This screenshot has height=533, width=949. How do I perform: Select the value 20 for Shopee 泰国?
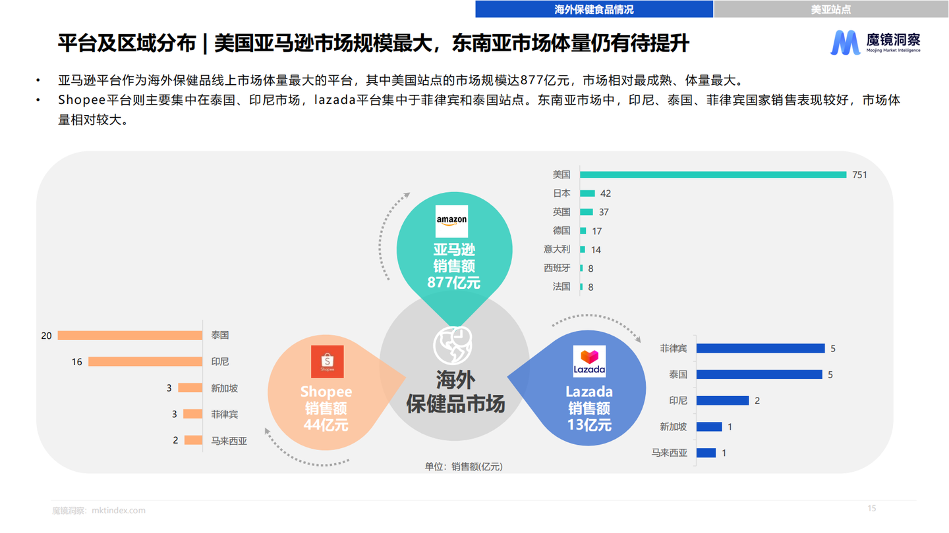(x=46, y=336)
